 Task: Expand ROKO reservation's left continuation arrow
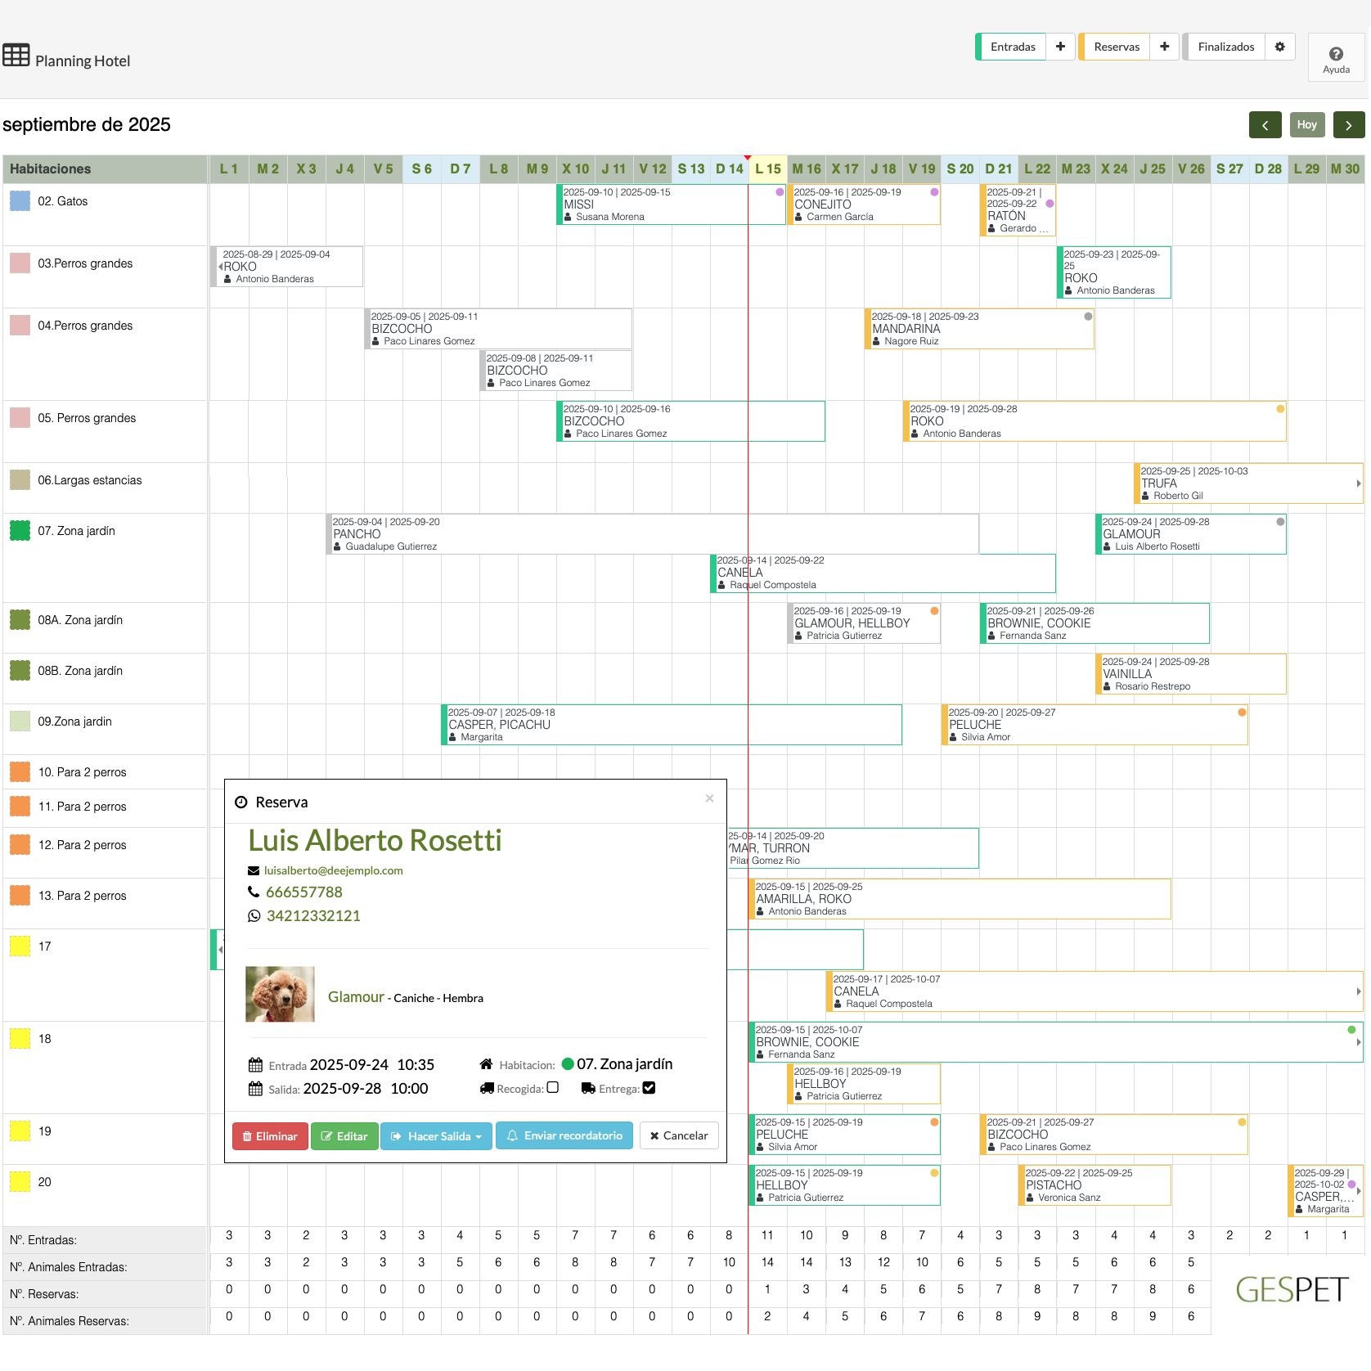coord(220,267)
